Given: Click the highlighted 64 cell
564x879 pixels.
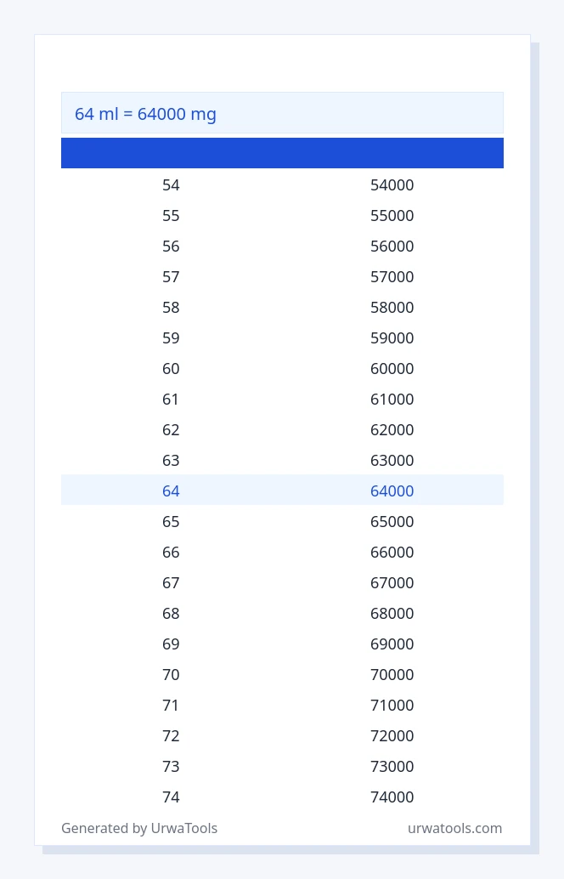Looking at the screenshot, I should tap(171, 491).
